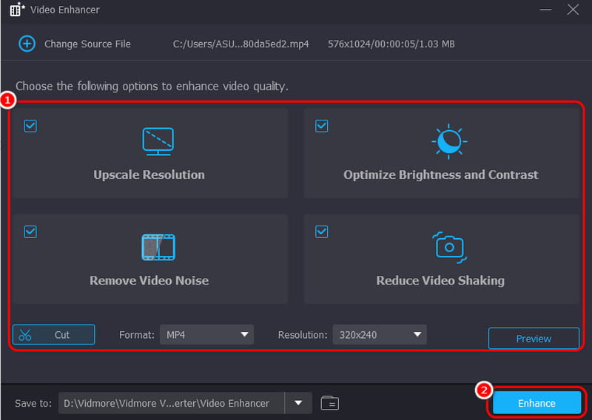Click the Optimize Brightness and Contrast sun icon
This screenshot has width=592, height=420.
pos(448,140)
